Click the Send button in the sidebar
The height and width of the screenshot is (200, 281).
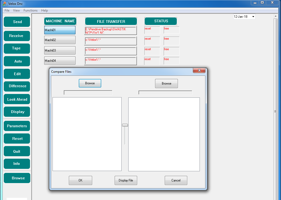click(17, 22)
